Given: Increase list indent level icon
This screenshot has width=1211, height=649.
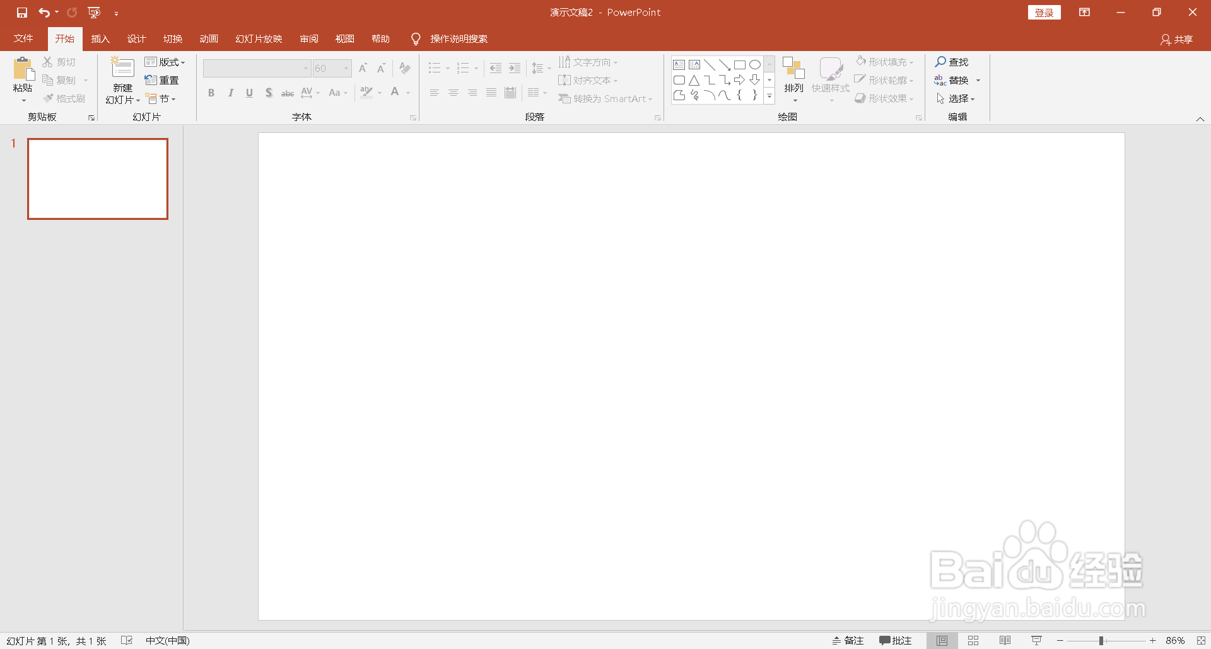Looking at the screenshot, I should click(515, 68).
